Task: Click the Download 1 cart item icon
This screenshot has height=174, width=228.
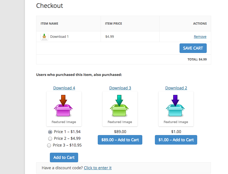Action: click(x=44, y=37)
